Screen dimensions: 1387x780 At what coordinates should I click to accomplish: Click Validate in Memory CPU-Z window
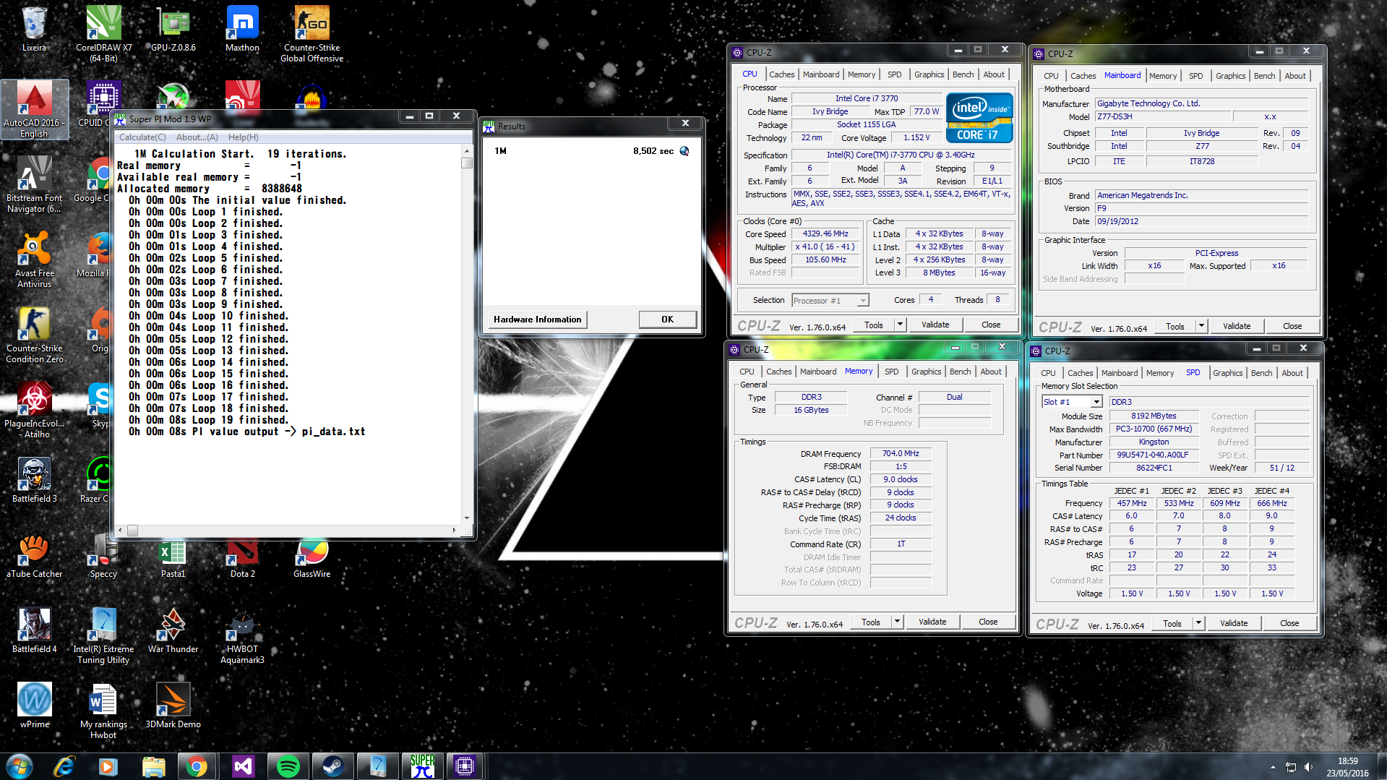tap(932, 622)
